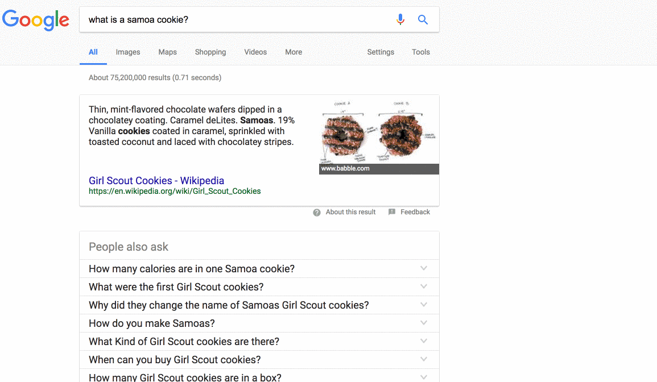Click the green Wikipedia URL
The image size is (657, 382).
(174, 191)
